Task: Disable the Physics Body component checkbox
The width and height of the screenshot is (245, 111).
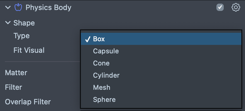Action: coord(220,7)
